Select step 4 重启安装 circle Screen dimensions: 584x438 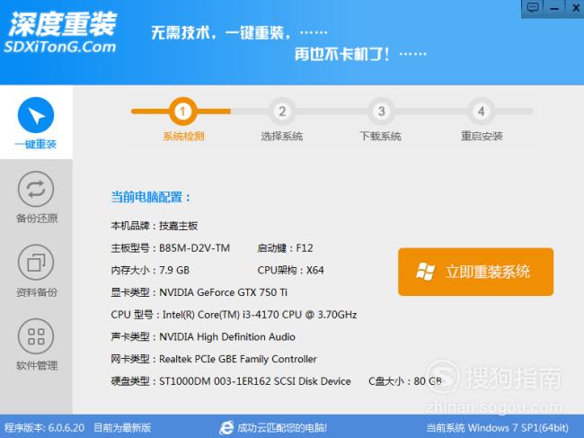click(481, 112)
